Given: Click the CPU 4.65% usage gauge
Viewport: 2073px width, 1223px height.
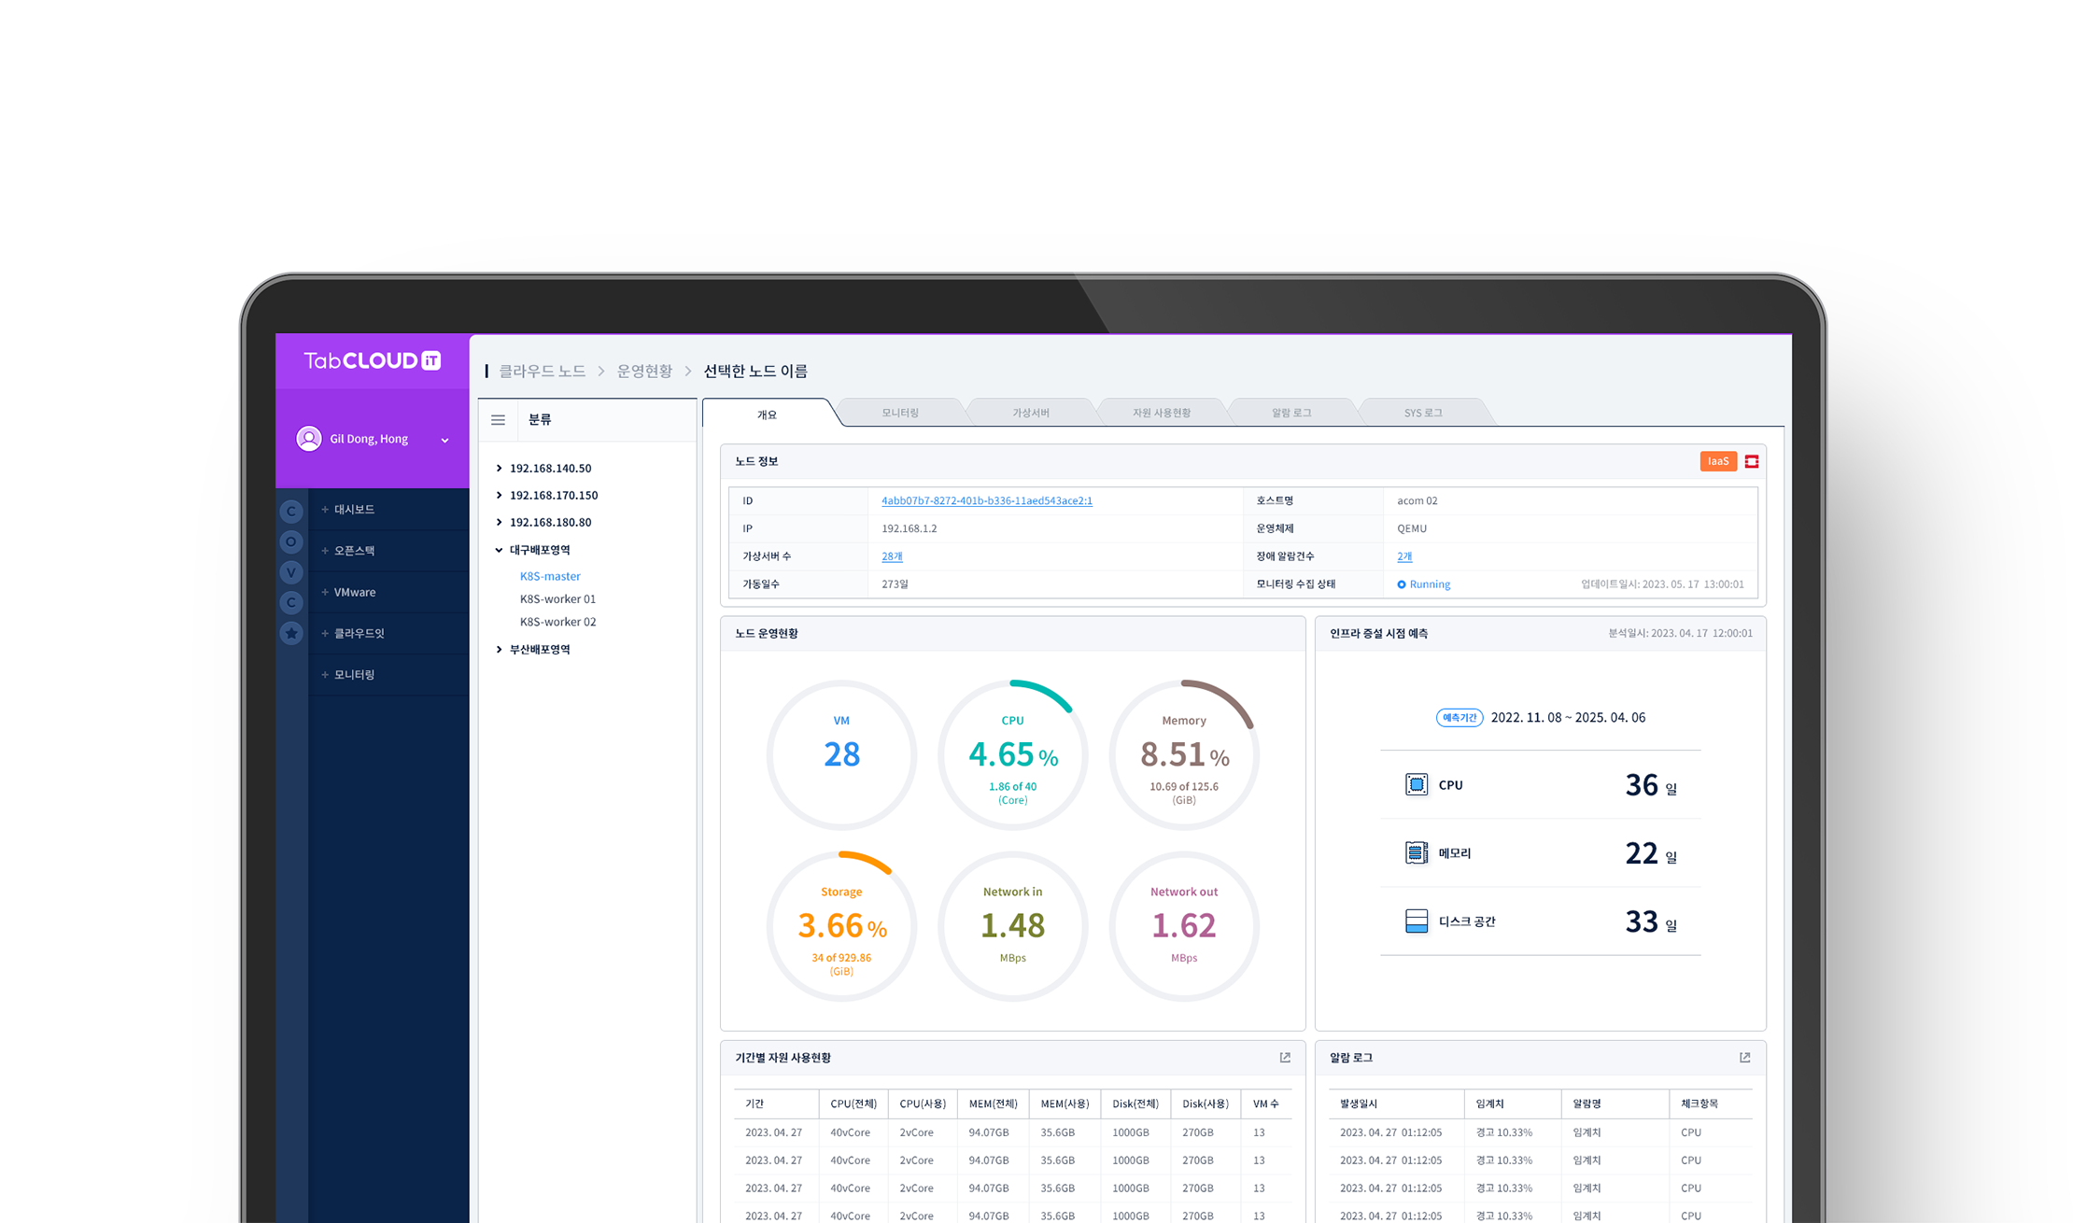Looking at the screenshot, I should pos(1012,754).
